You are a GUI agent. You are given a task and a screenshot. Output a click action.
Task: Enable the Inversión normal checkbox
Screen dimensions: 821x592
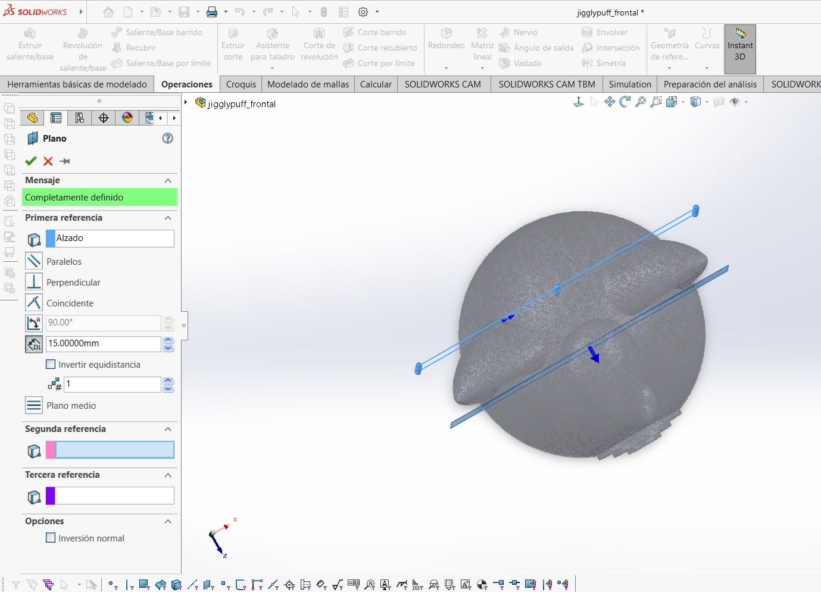pyautogui.click(x=51, y=538)
